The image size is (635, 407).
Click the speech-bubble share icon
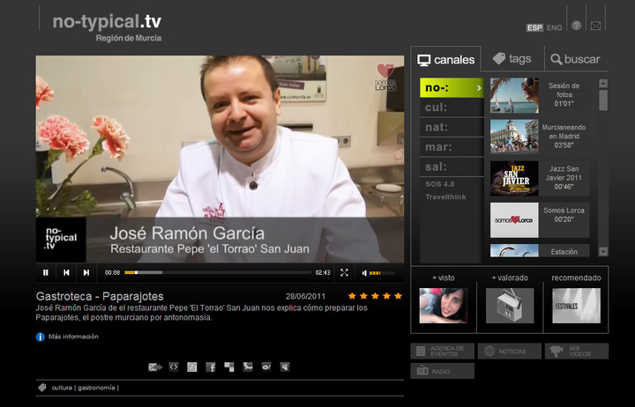point(248,367)
